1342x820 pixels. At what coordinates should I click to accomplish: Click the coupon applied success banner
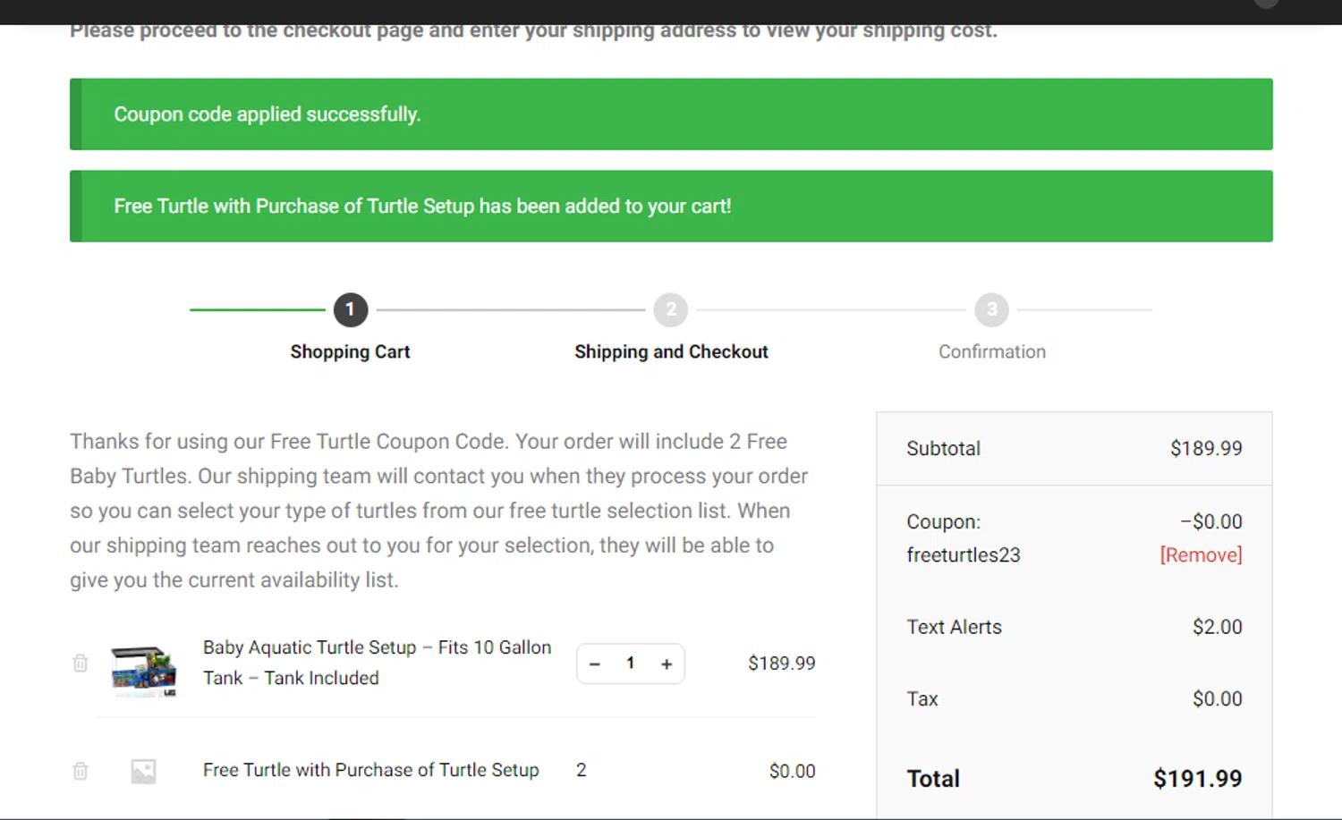pyautogui.click(x=671, y=114)
